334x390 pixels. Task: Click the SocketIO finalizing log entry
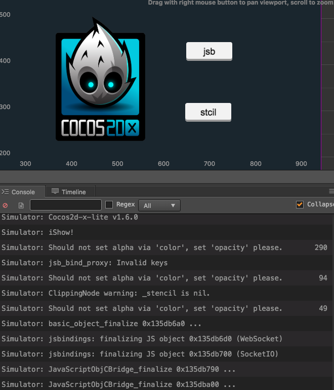tap(166, 353)
